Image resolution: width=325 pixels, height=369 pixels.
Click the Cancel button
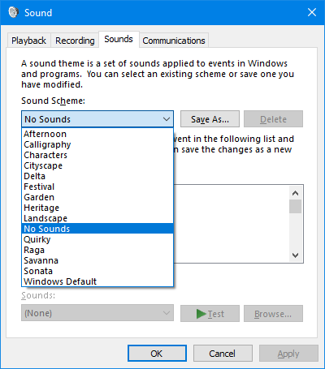point(223,354)
